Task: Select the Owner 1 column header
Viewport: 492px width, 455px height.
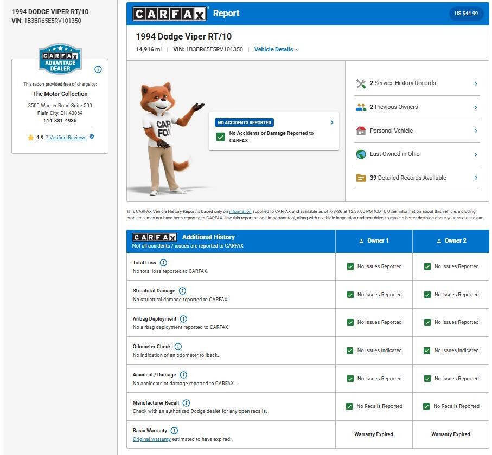Action: [x=374, y=241]
